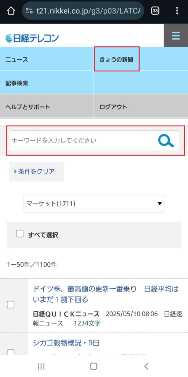The image size is (188, 377).
Task: Click the ログアウト menu item
Action: coord(141,106)
